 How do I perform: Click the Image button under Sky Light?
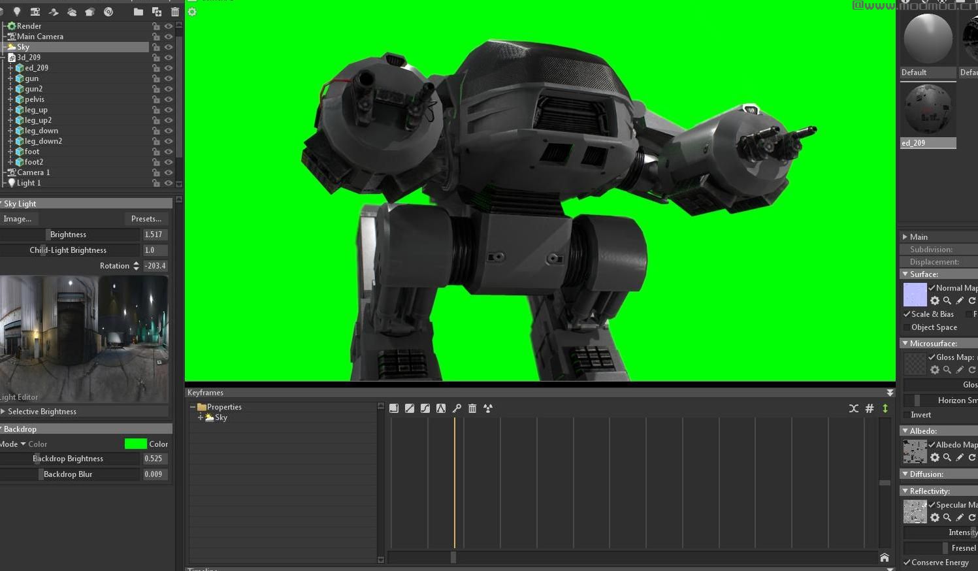pos(19,219)
